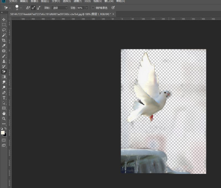Select the Horizontal Type tool
Viewport: 221px width, 188px height.
pyautogui.click(x=4, y=98)
